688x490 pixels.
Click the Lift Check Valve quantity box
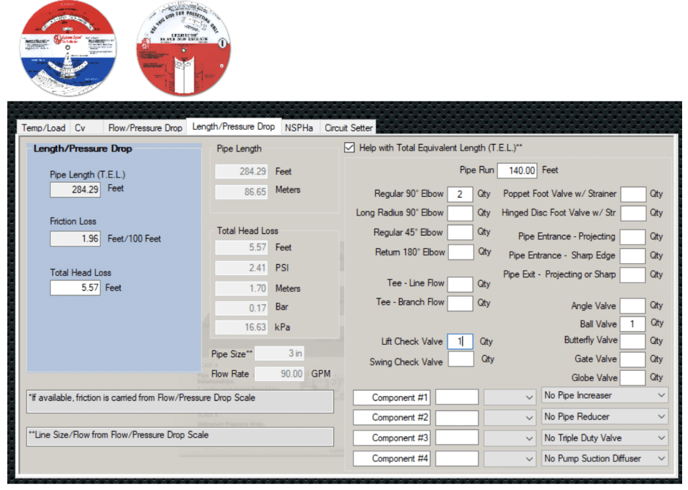[460, 342]
